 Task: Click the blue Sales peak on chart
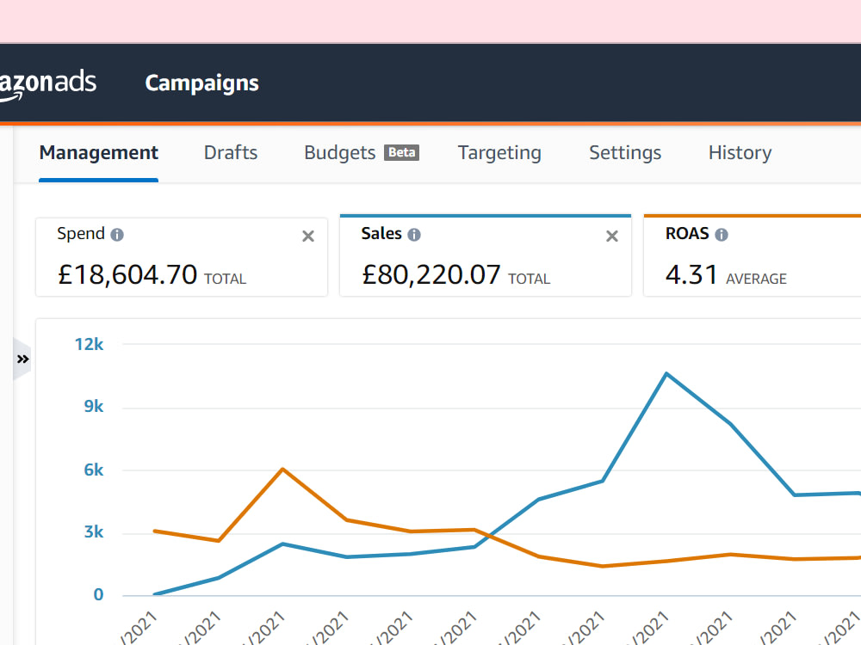point(666,374)
